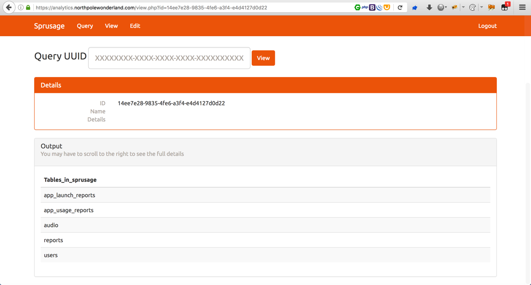
Task: Click the extension icon with red badge
Action: pyautogui.click(x=505, y=7)
